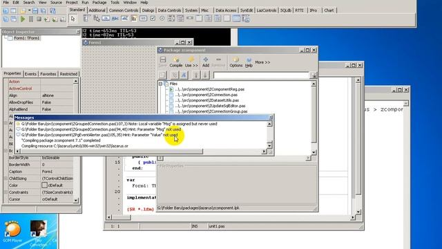Pick the TPopupMenu component icon
The height and width of the screenshot is (249, 442).
coord(97,19)
